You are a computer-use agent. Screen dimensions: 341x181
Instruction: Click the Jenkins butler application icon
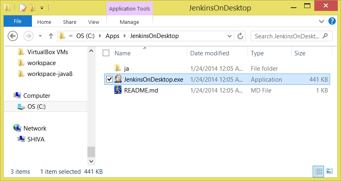click(x=118, y=79)
